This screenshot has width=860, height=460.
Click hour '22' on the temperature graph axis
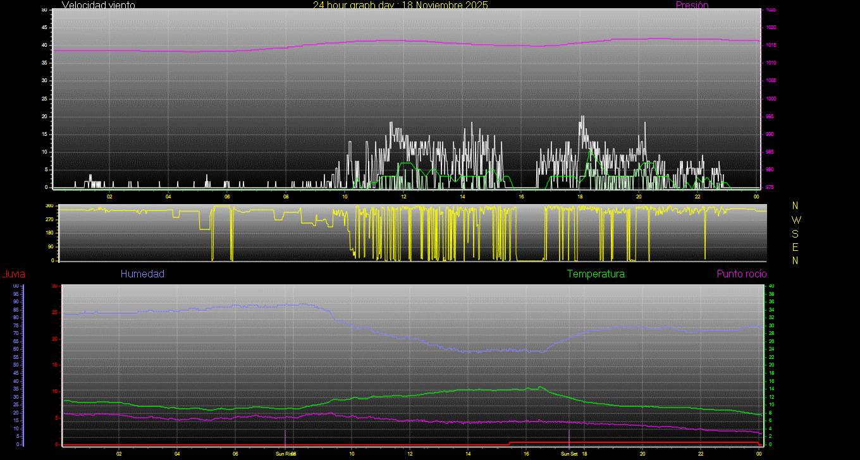701,454
